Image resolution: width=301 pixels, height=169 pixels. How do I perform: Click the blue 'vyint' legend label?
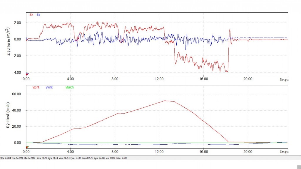[x=49, y=87]
